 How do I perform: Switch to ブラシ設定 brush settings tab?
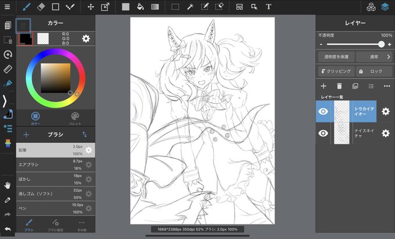point(55,225)
